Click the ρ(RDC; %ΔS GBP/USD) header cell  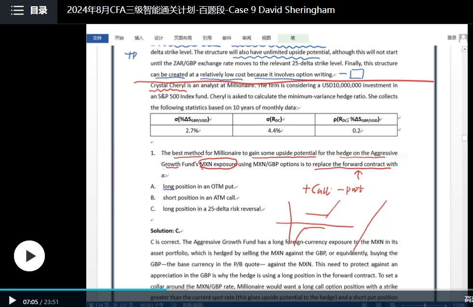(356, 120)
